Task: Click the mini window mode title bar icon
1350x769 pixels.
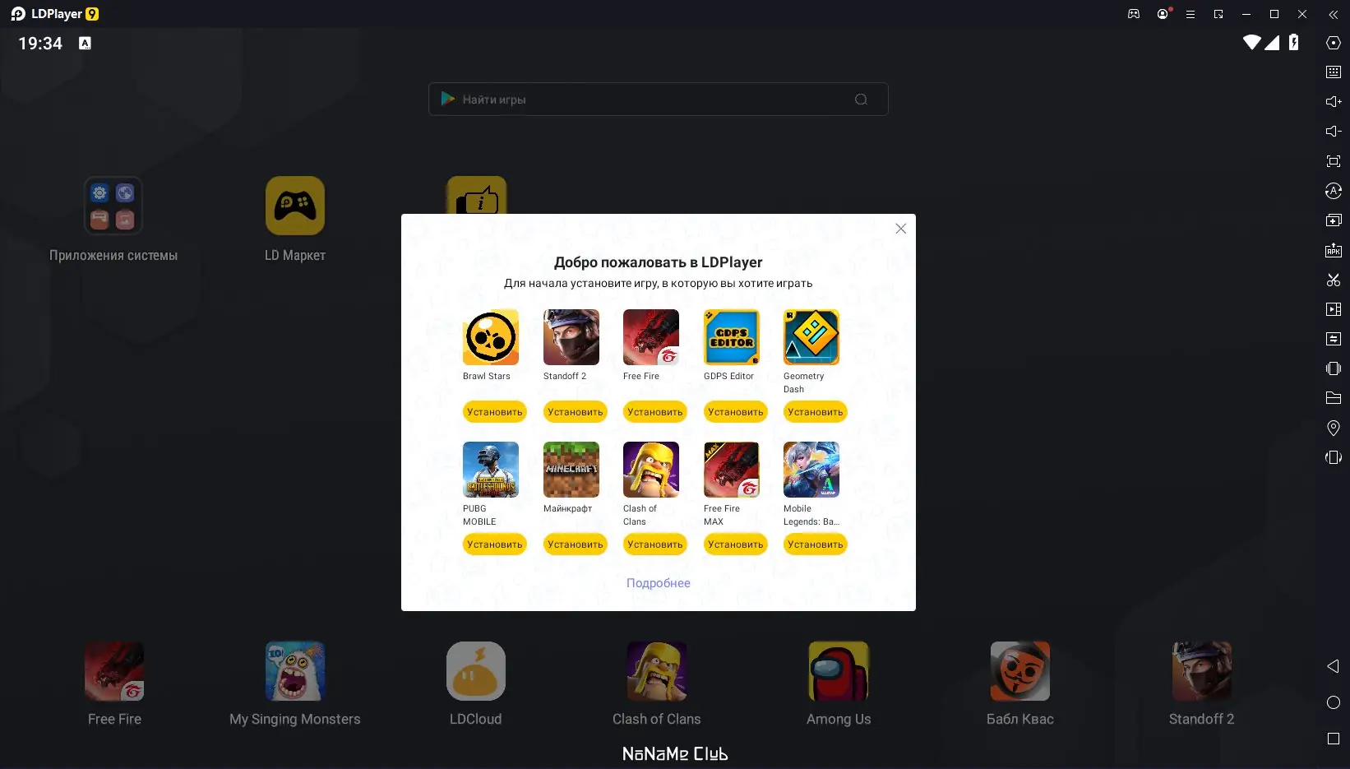Action: point(1218,14)
